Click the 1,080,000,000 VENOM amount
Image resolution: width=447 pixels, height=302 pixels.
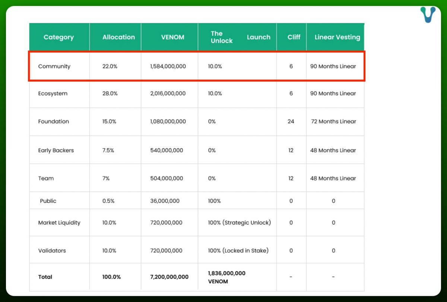(168, 121)
